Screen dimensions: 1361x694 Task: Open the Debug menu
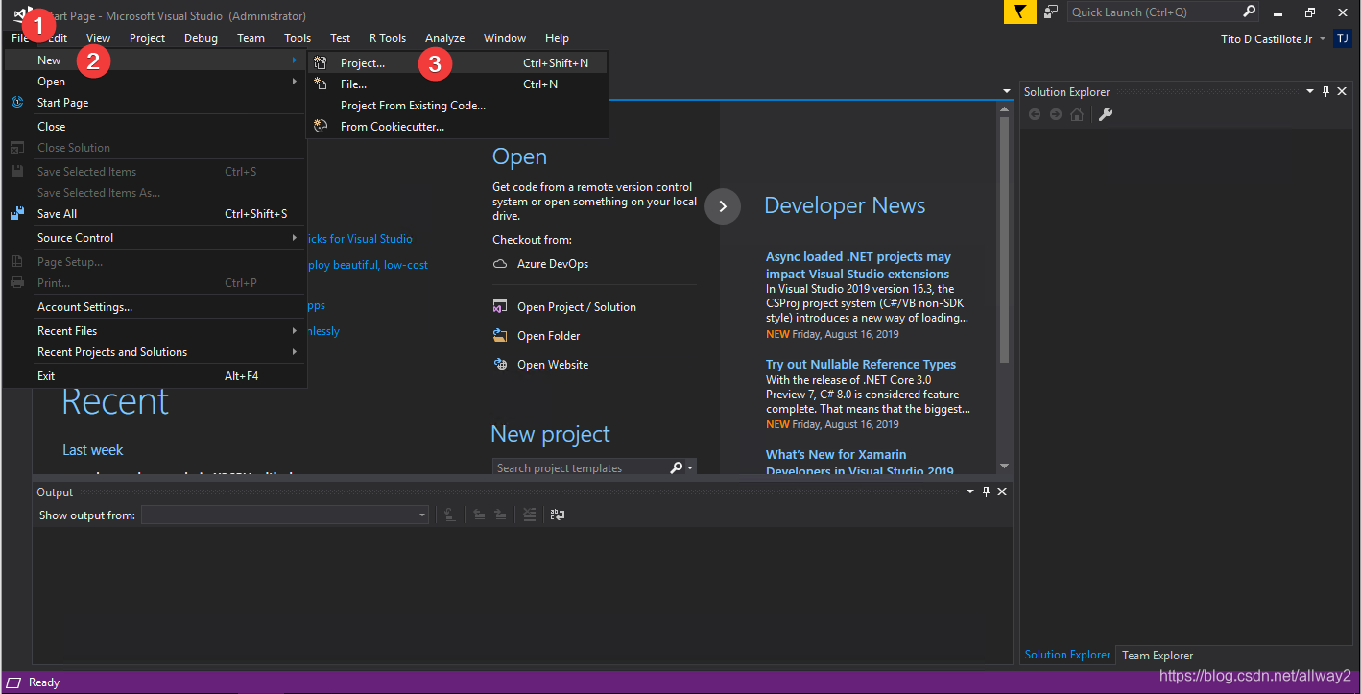[x=201, y=38]
